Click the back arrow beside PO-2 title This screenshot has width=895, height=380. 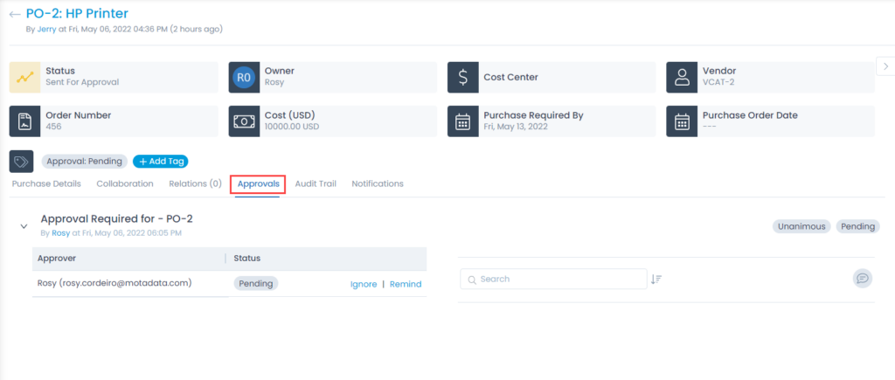click(15, 14)
